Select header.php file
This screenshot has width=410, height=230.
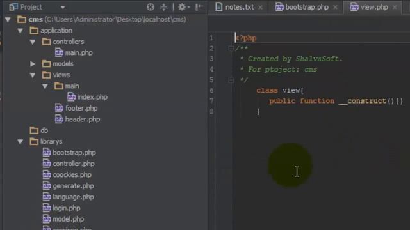pyautogui.click(x=83, y=119)
